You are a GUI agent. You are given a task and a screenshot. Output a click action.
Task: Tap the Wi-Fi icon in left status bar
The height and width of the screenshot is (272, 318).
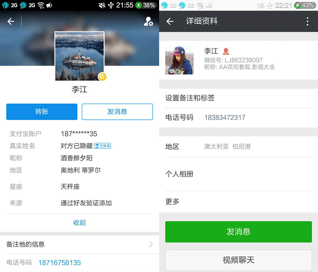coord(41,5)
